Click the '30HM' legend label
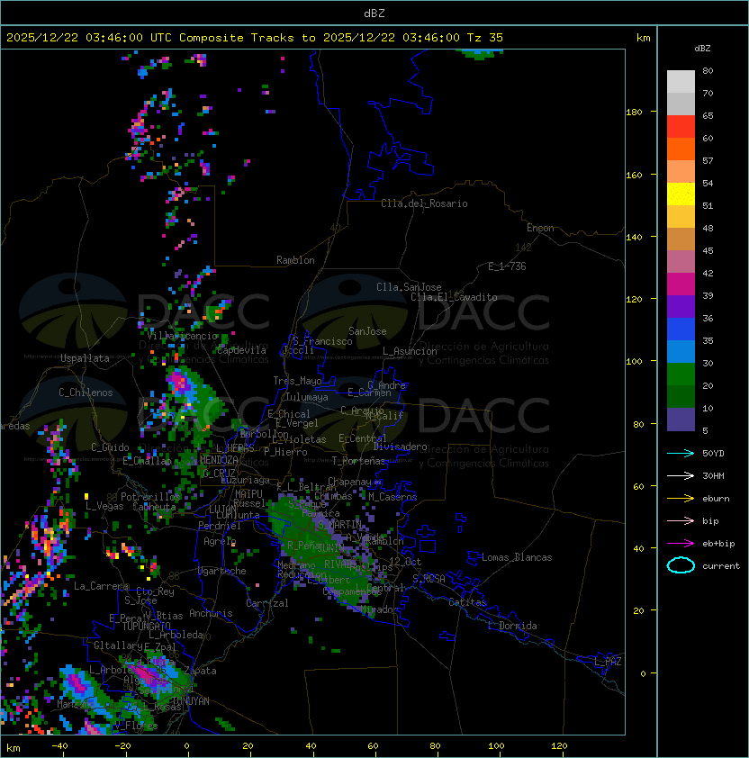Screen dimensions: 749x758 tap(713, 475)
